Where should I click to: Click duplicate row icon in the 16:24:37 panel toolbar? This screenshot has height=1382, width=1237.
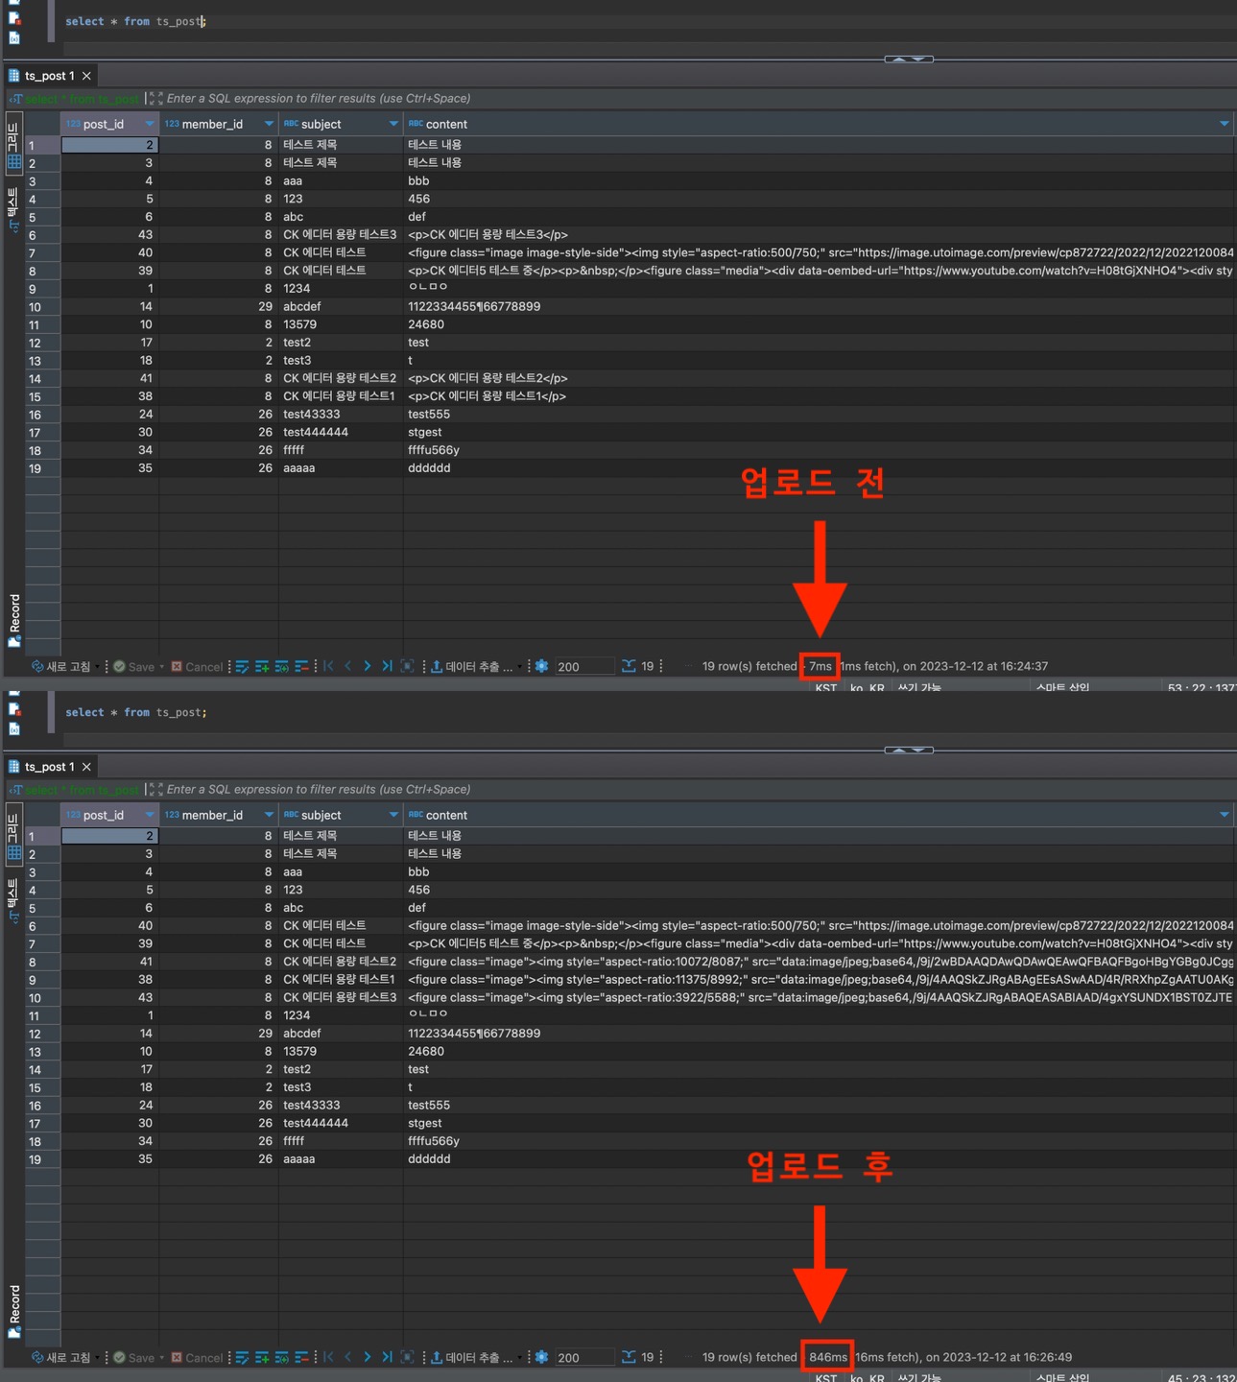tap(282, 666)
